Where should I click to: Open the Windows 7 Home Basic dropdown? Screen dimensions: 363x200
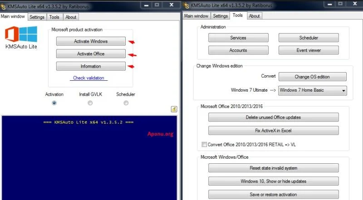tap(312, 90)
